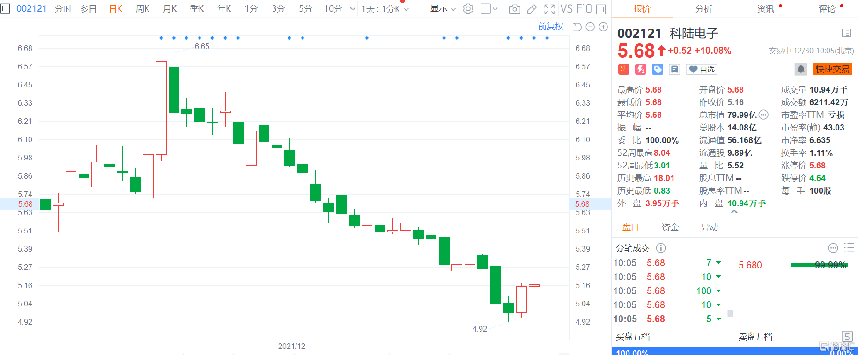Open chart settings gear icon

468,9
